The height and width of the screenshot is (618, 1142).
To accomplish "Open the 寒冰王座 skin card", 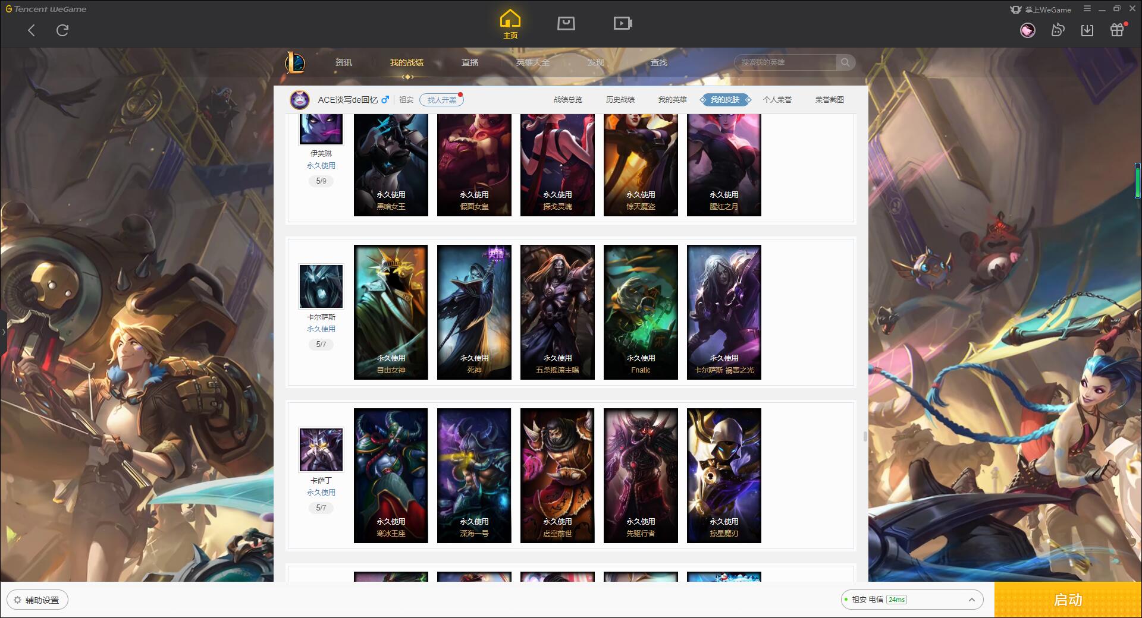I will pyautogui.click(x=391, y=475).
